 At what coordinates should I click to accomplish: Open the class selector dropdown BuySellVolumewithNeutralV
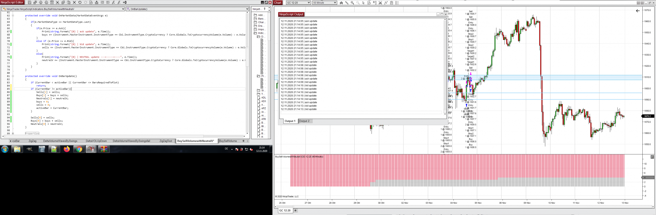pyautogui.click(x=63, y=9)
